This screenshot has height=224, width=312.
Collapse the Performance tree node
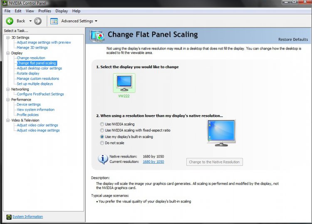tap(8, 100)
